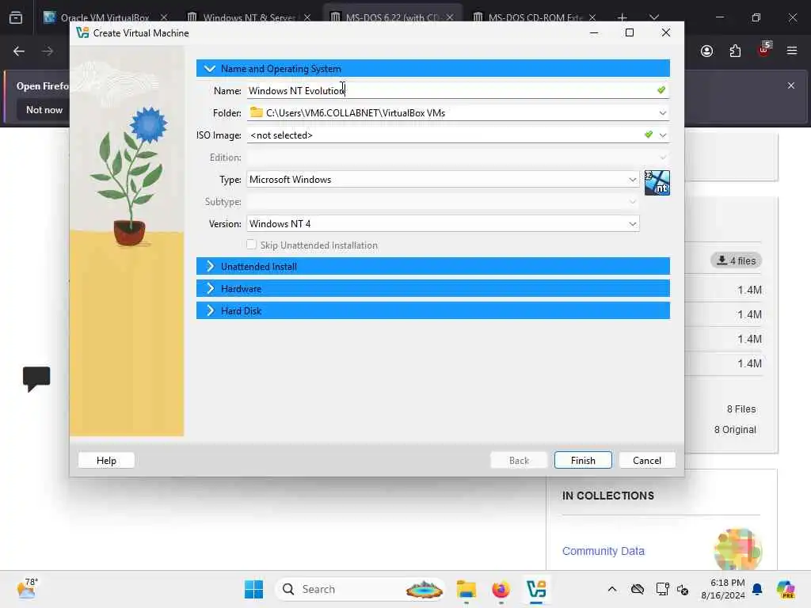Open the Type dropdown (Microsoft Windows)
Viewport: 811px width, 608px height.
(443, 180)
